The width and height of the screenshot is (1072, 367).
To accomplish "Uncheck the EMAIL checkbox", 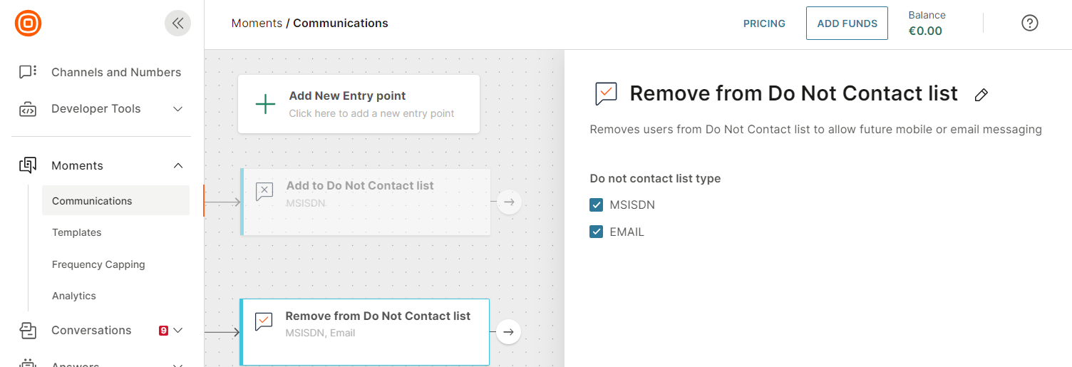I will [x=597, y=232].
